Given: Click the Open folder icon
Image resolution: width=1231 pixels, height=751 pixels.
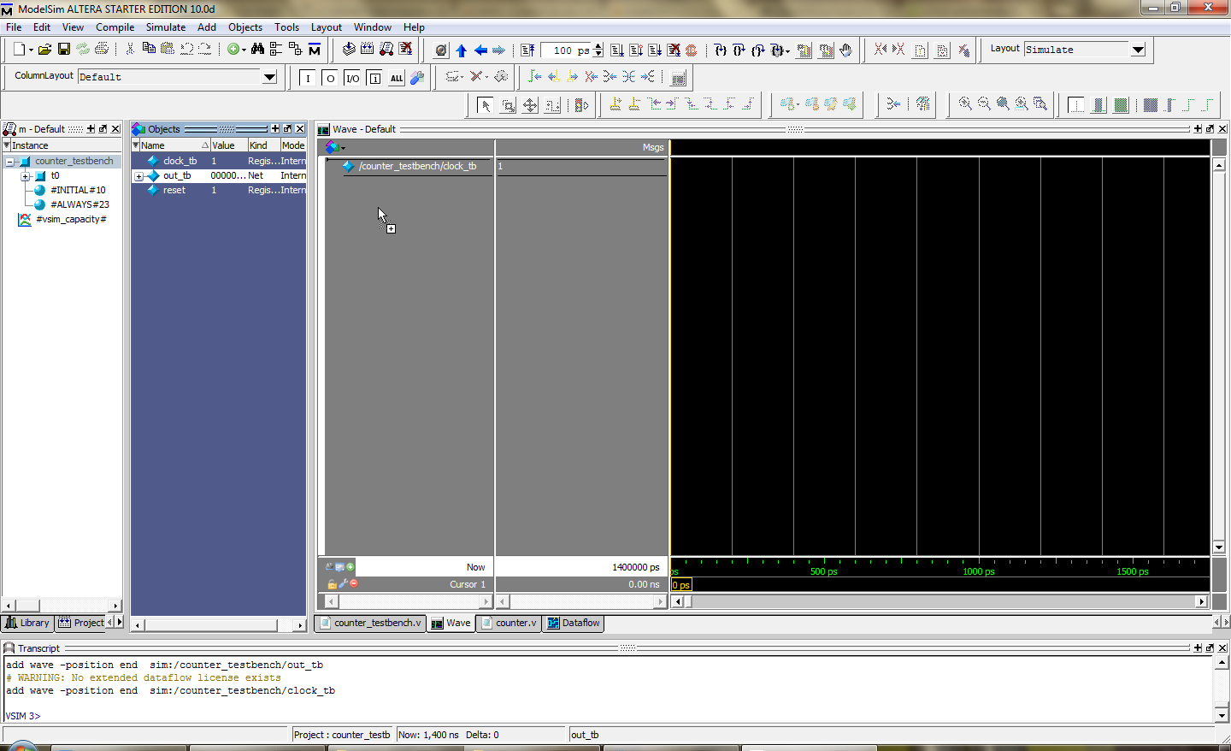Looking at the screenshot, I should tap(44, 50).
